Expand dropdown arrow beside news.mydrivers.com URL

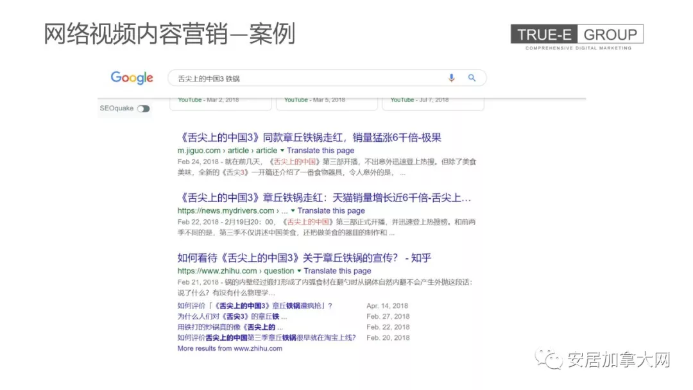point(293,210)
